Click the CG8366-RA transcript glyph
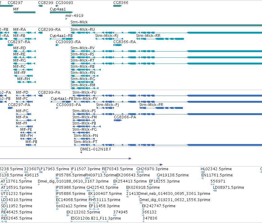 118,45
